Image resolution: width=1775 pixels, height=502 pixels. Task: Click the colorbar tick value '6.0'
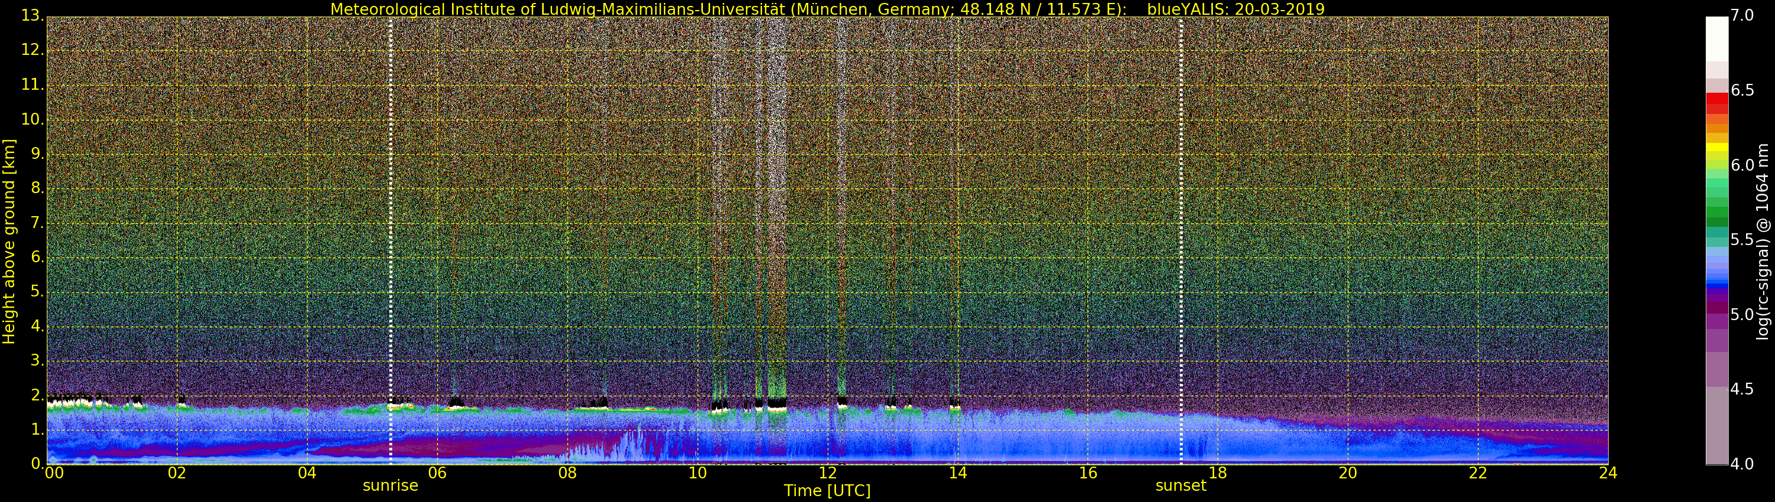[1742, 165]
